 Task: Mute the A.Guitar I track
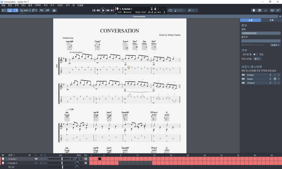(41, 159)
